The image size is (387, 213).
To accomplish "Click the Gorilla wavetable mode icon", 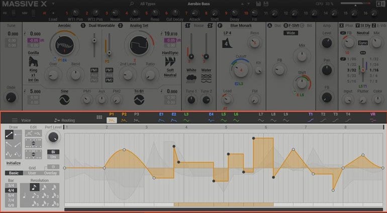I will pos(33,61).
